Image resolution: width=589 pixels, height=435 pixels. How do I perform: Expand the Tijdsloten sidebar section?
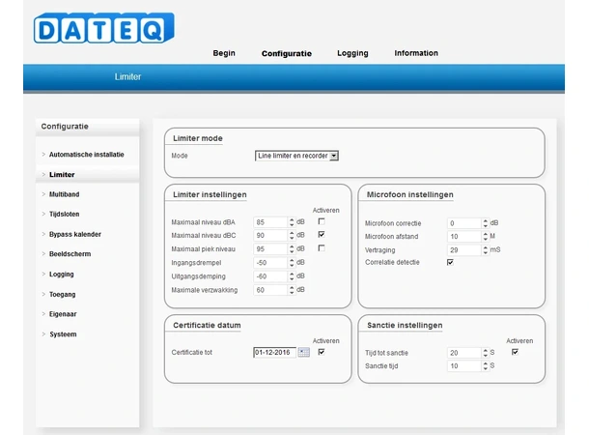point(65,214)
